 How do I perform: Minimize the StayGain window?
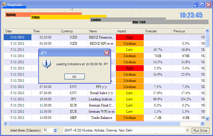point(196,5)
